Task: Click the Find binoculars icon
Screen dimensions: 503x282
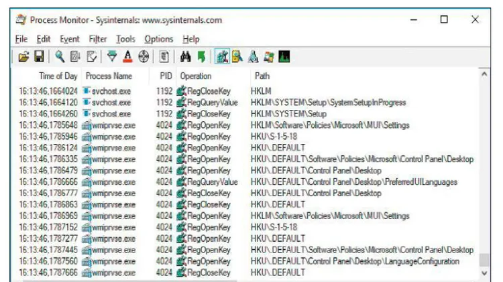Action: coord(185,57)
